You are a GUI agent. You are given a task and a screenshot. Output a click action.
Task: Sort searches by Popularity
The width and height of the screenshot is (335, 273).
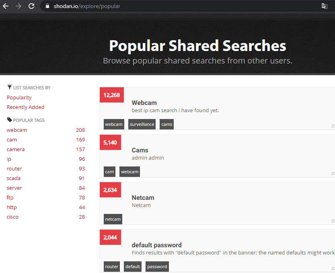pyautogui.click(x=19, y=97)
